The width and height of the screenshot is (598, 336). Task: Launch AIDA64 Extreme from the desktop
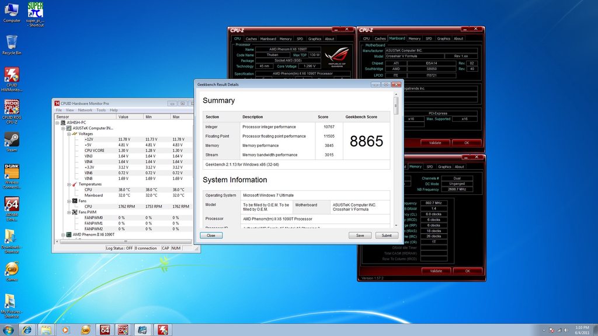12,209
